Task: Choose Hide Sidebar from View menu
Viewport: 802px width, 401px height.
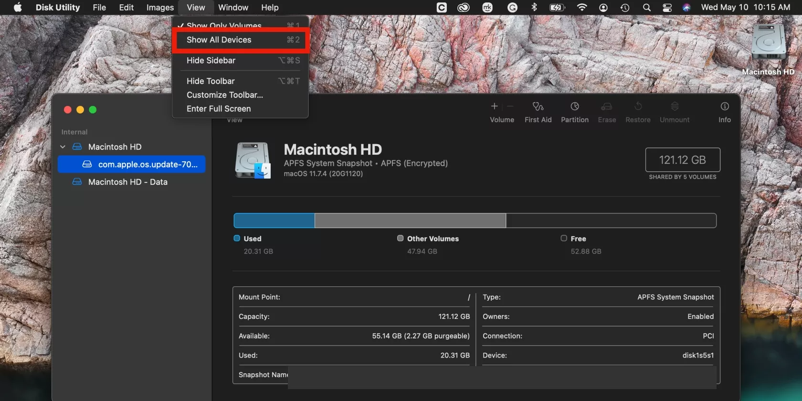Action: click(211, 61)
